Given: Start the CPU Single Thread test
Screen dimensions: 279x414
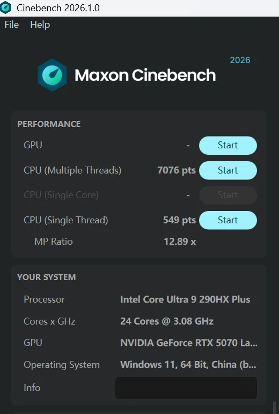Looking at the screenshot, I should (227, 220).
